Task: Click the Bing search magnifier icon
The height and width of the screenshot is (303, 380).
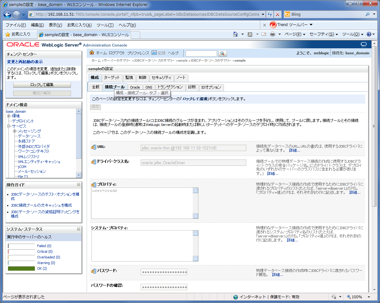Action: (x=368, y=14)
